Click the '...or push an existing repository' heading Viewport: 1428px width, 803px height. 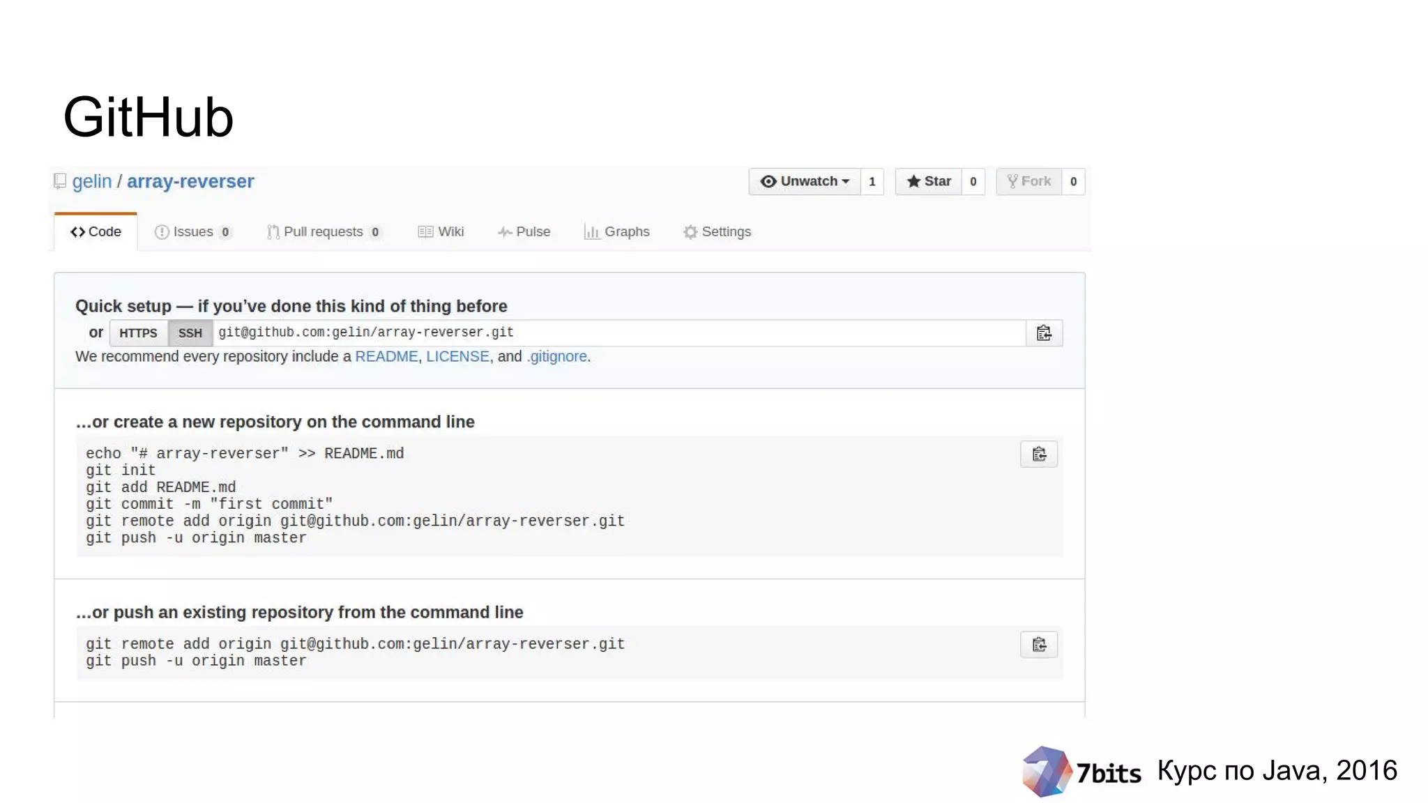(300, 612)
